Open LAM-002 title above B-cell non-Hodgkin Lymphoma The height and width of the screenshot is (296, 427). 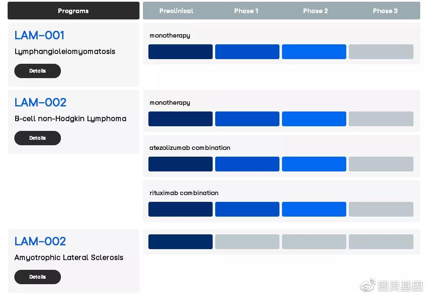tap(40, 103)
